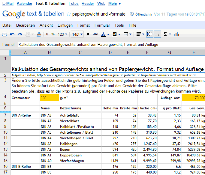This screenshot has height=175, width=205.
Task: Click the print icon in toolbar
Action: click(x=5, y=34)
